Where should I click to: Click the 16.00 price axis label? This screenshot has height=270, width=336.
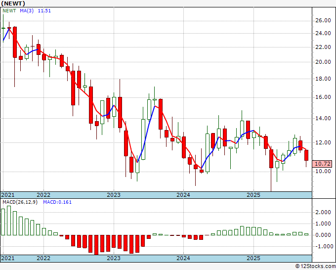click(x=323, y=97)
